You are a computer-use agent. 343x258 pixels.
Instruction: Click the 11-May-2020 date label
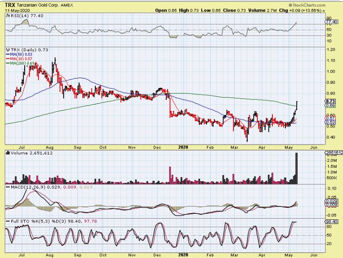[17, 10]
